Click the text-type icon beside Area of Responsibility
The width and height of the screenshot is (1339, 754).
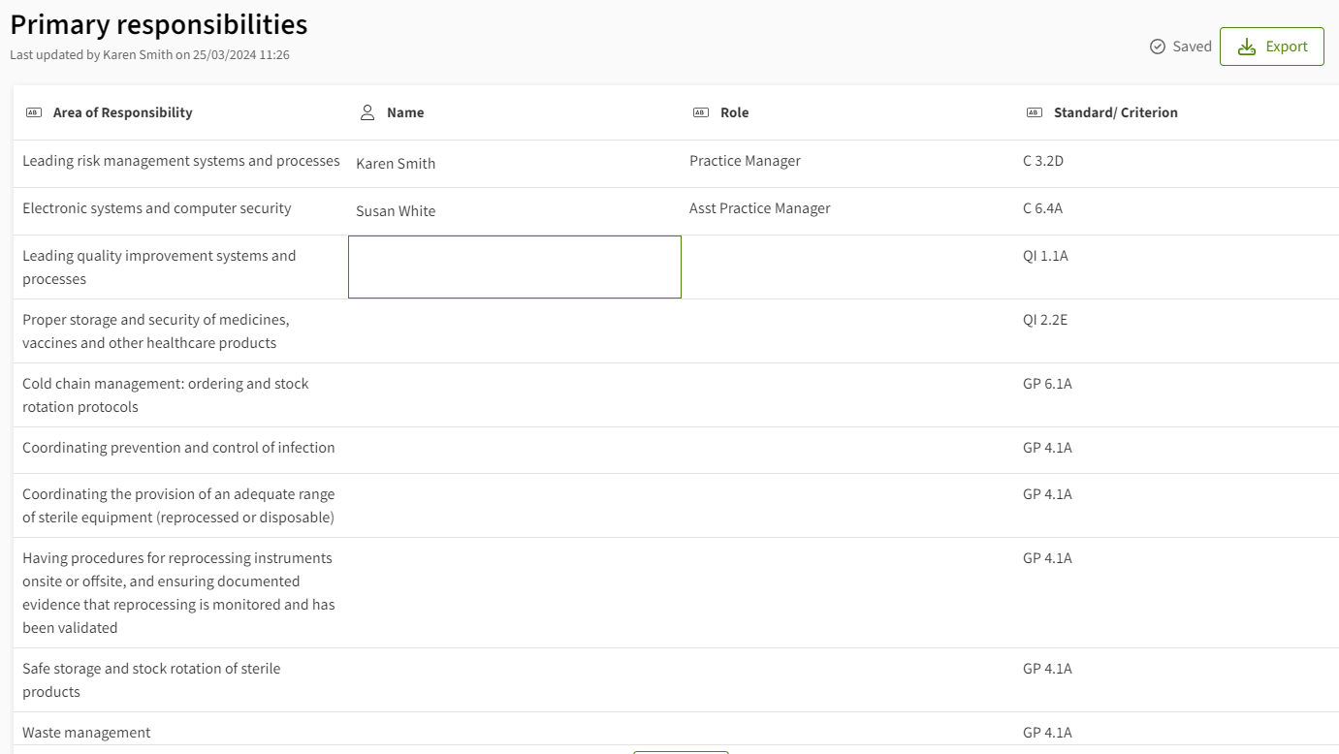[32, 111]
